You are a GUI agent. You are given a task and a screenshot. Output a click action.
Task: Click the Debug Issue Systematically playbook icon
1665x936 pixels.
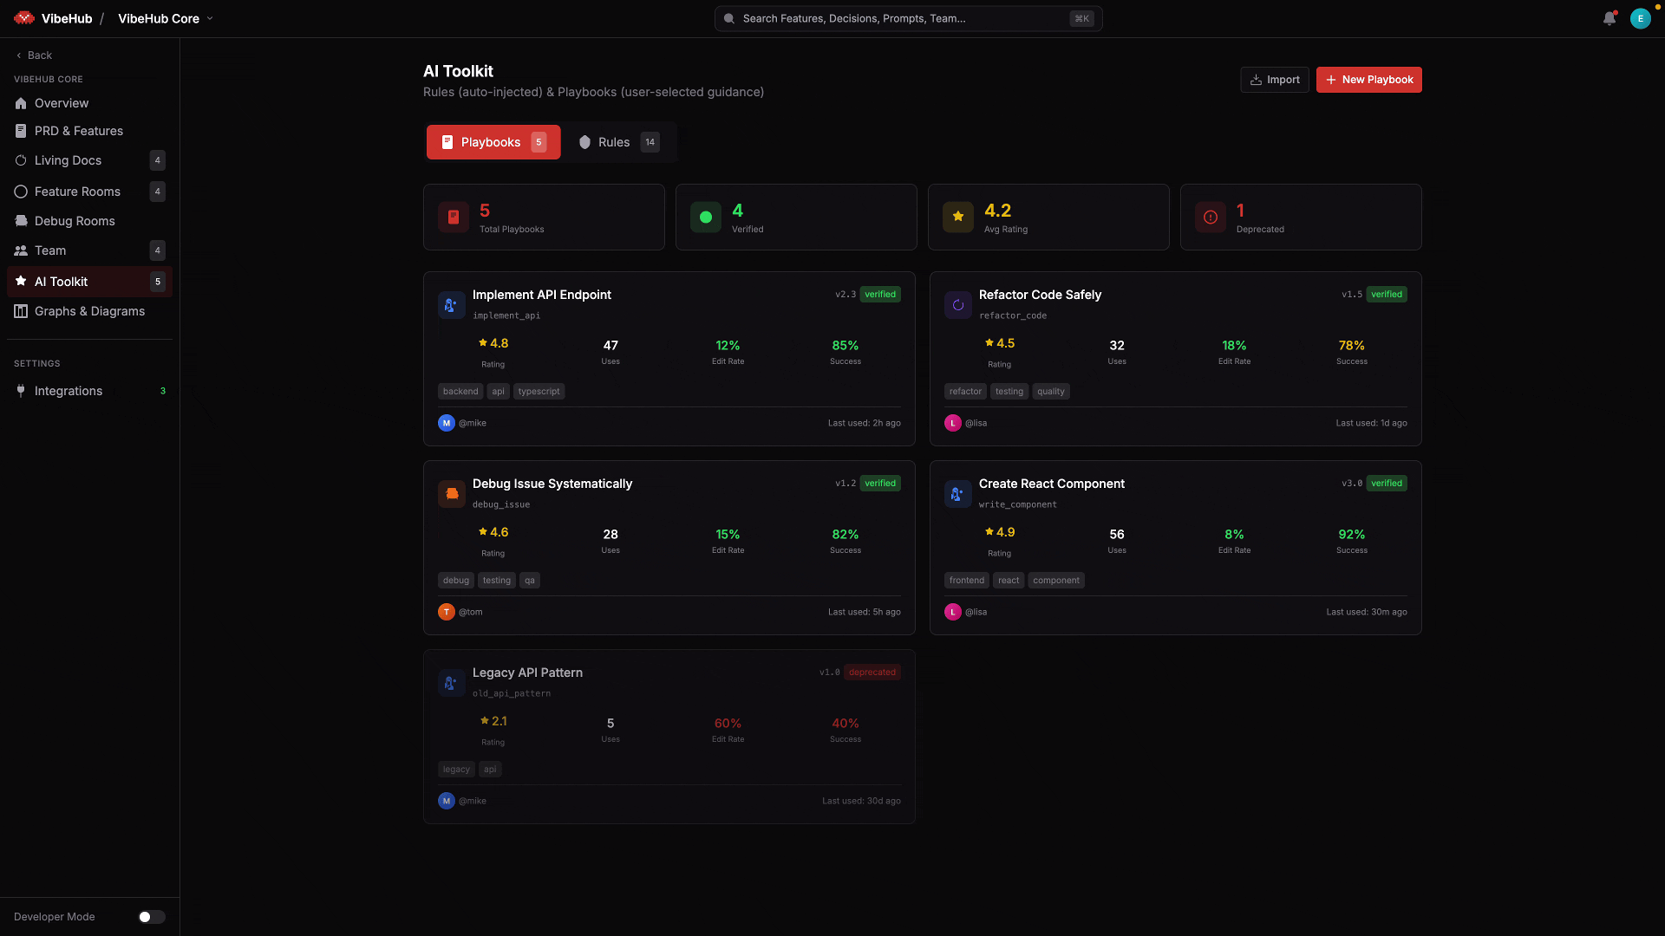click(x=452, y=494)
